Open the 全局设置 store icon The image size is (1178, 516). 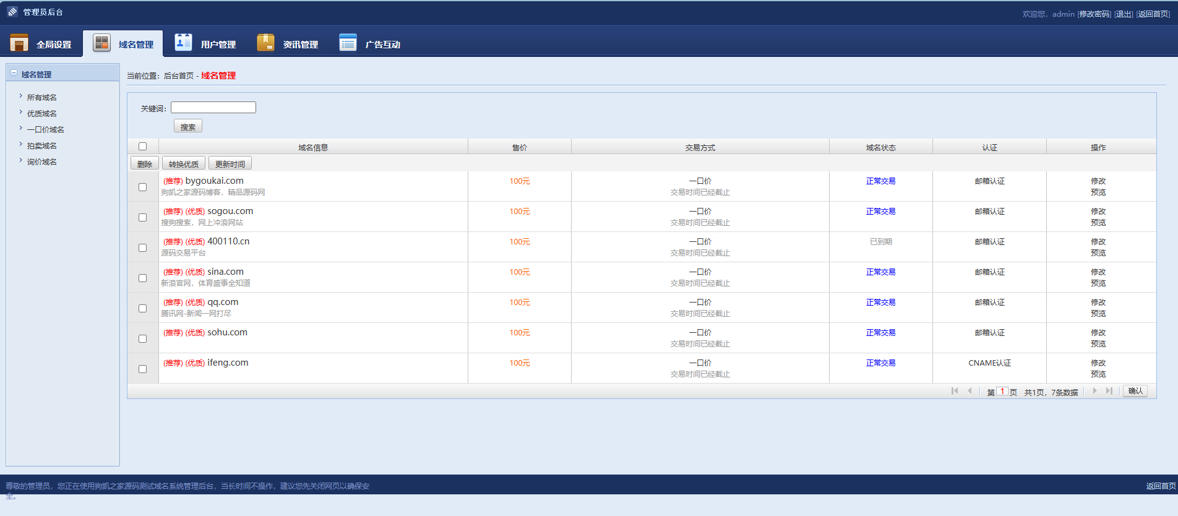19,43
